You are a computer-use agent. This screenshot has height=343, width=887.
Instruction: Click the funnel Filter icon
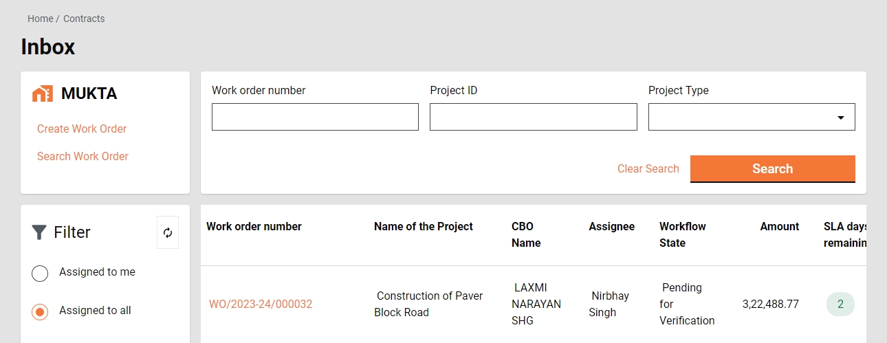pyautogui.click(x=39, y=232)
